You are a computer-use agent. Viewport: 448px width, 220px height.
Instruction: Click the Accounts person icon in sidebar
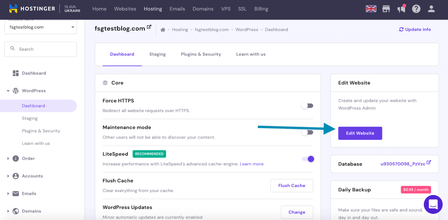tap(15, 176)
